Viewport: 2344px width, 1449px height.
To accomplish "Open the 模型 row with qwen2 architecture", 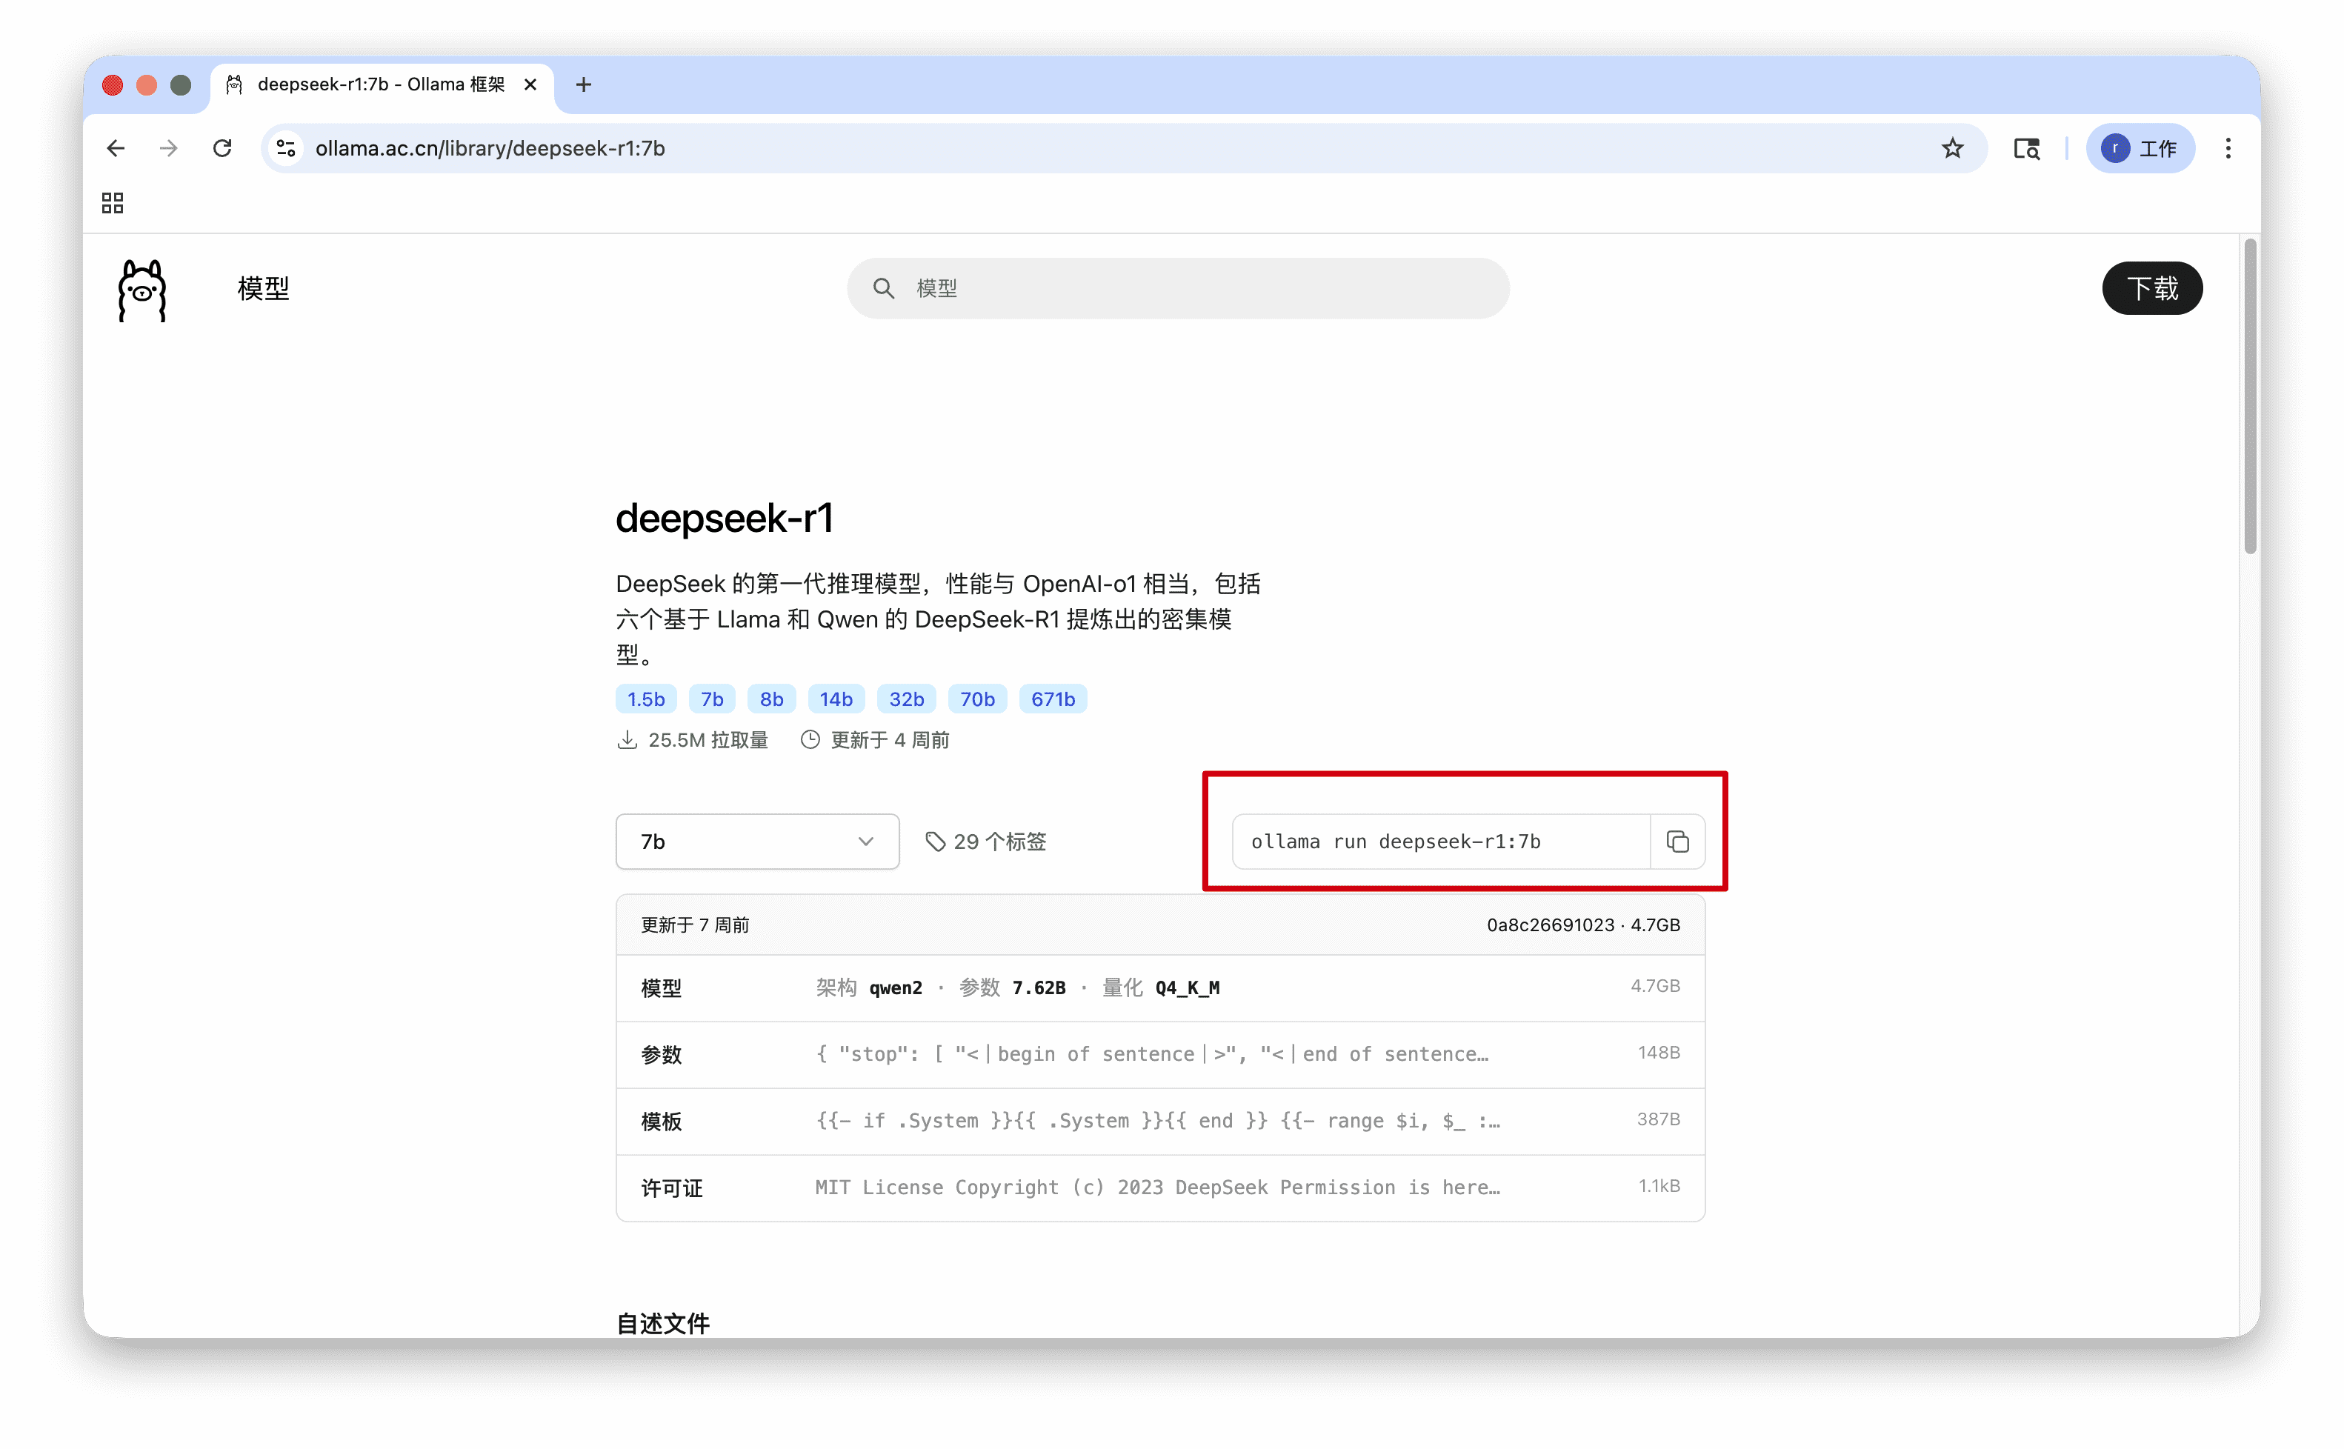I will pos(1160,988).
